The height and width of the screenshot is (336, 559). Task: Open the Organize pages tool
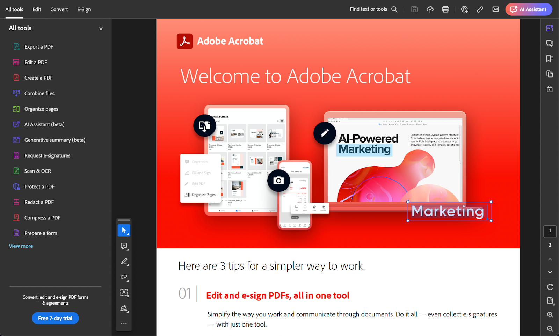pos(36,109)
